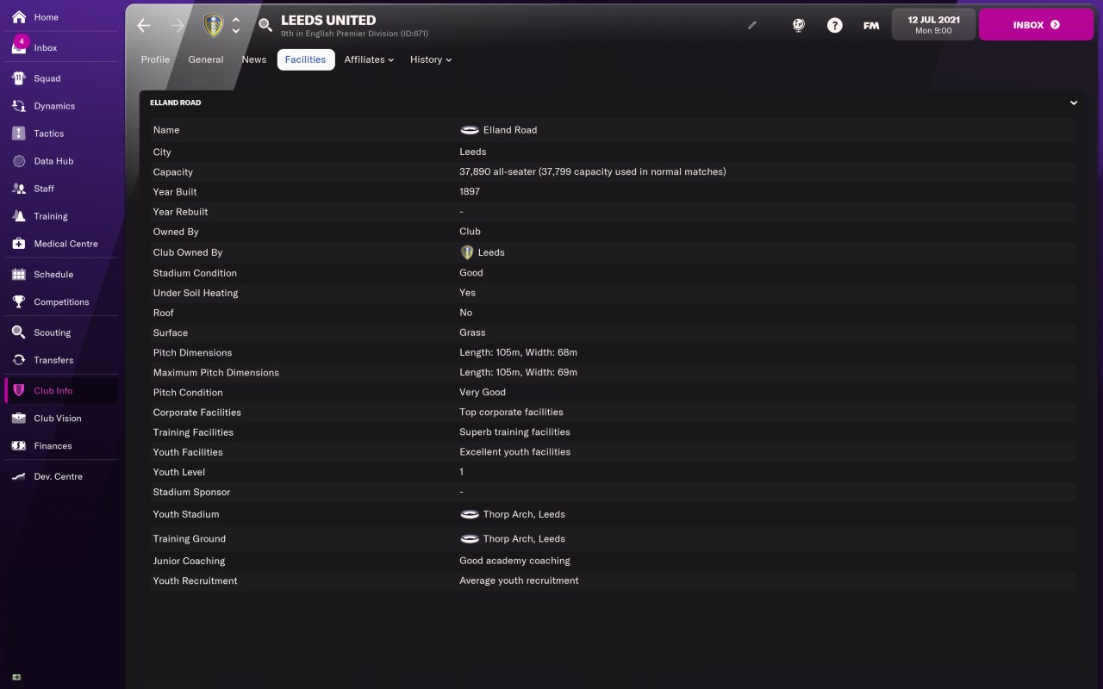Collapse the Elland Road panel

1074,102
